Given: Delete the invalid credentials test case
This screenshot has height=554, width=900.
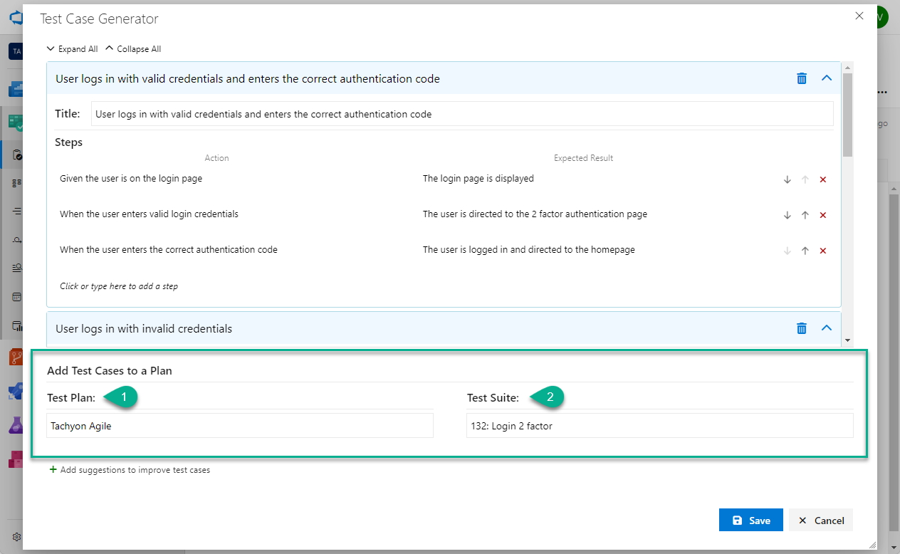Looking at the screenshot, I should click(x=802, y=328).
